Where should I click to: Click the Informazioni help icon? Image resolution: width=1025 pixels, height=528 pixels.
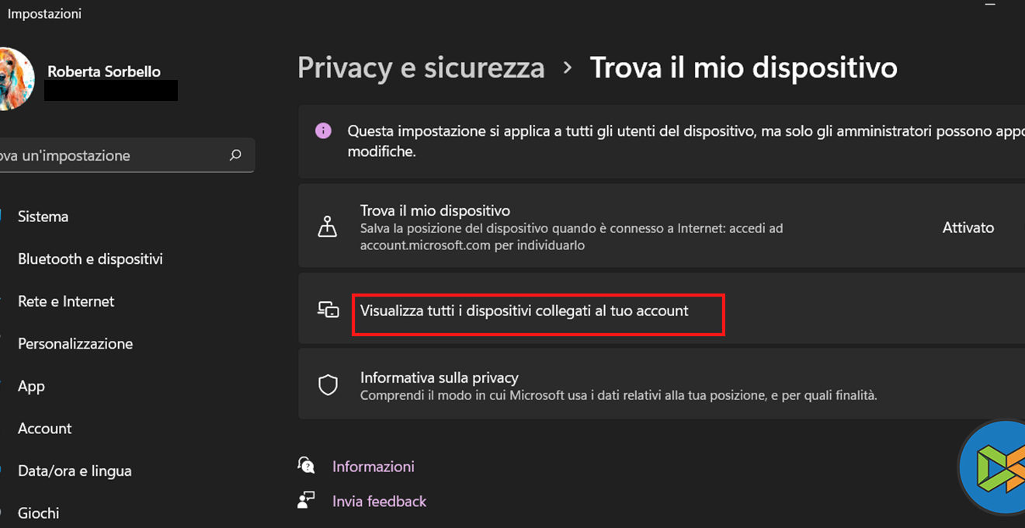pyautogui.click(x=306, y=466)
